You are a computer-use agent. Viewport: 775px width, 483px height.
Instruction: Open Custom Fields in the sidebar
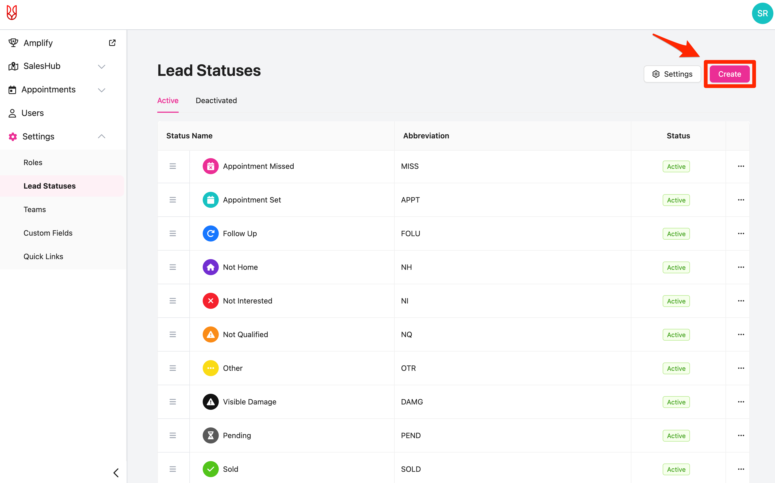pyautogui.click(x=48, y=233)
